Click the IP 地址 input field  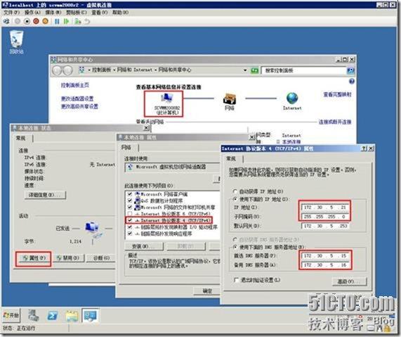(324, 208)
